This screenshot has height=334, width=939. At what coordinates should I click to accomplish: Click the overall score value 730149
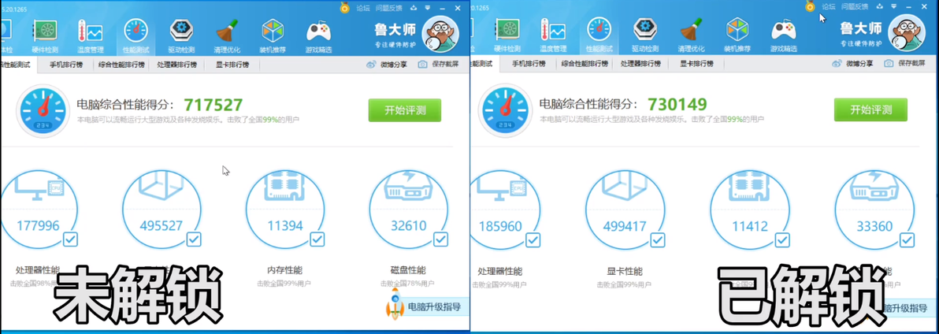point(677,106)
